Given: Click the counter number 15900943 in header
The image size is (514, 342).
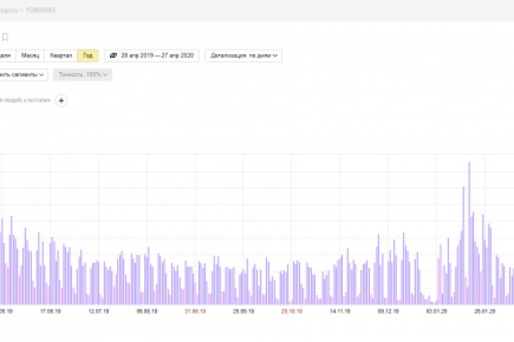Looking at the screenshot, I should [40, 10].
